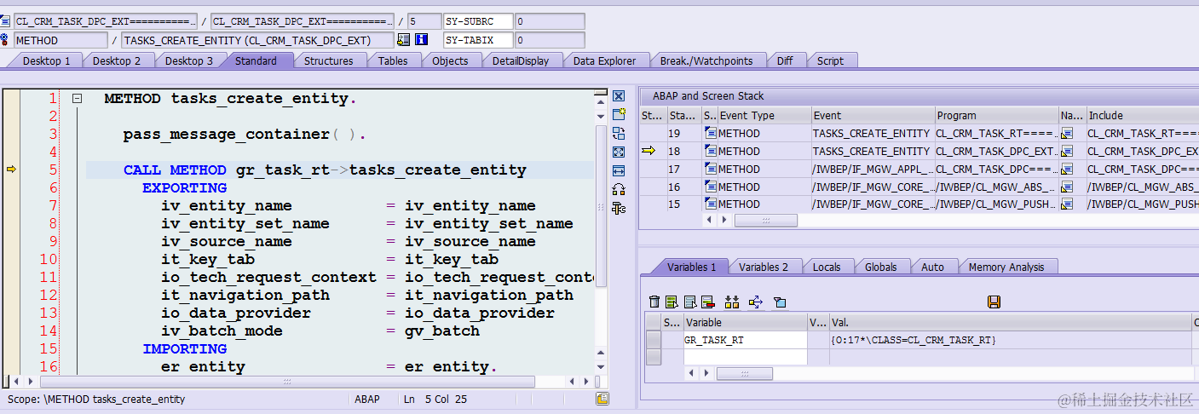Open the Break./Watchpoints tab
The height and width of the screenshot is (414, 1199).
coord(706,60)
